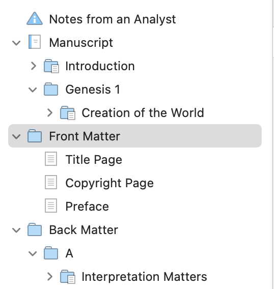Click the Genesis 1 folder icon
The height and width of the screenshot is (289, 274).
click(51, 89)
